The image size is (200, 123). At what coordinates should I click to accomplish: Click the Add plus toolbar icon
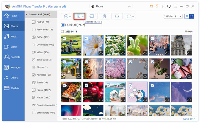click(66, 16)
